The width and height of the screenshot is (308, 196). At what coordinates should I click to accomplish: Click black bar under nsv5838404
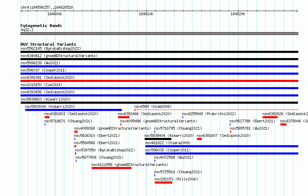point(158,139)
